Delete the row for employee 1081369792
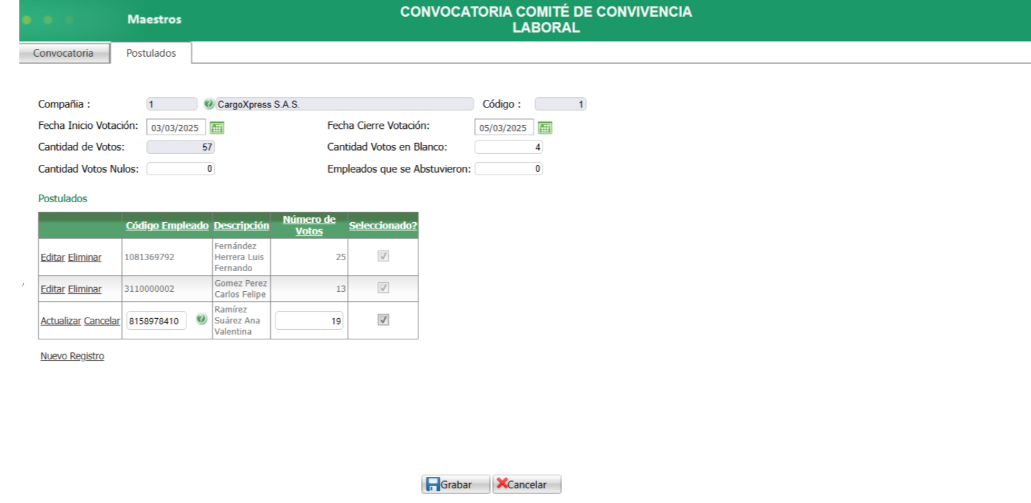This screenshot has width=1031, height=503. click(84, 258)
